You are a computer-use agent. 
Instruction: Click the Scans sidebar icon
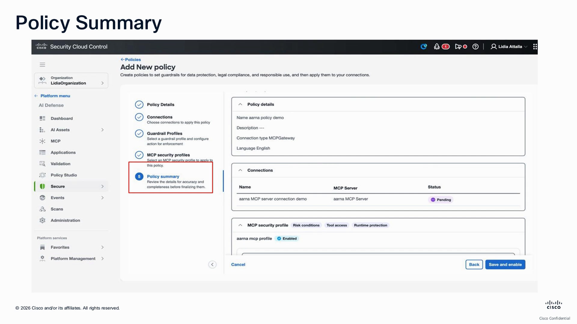[42, 209]
